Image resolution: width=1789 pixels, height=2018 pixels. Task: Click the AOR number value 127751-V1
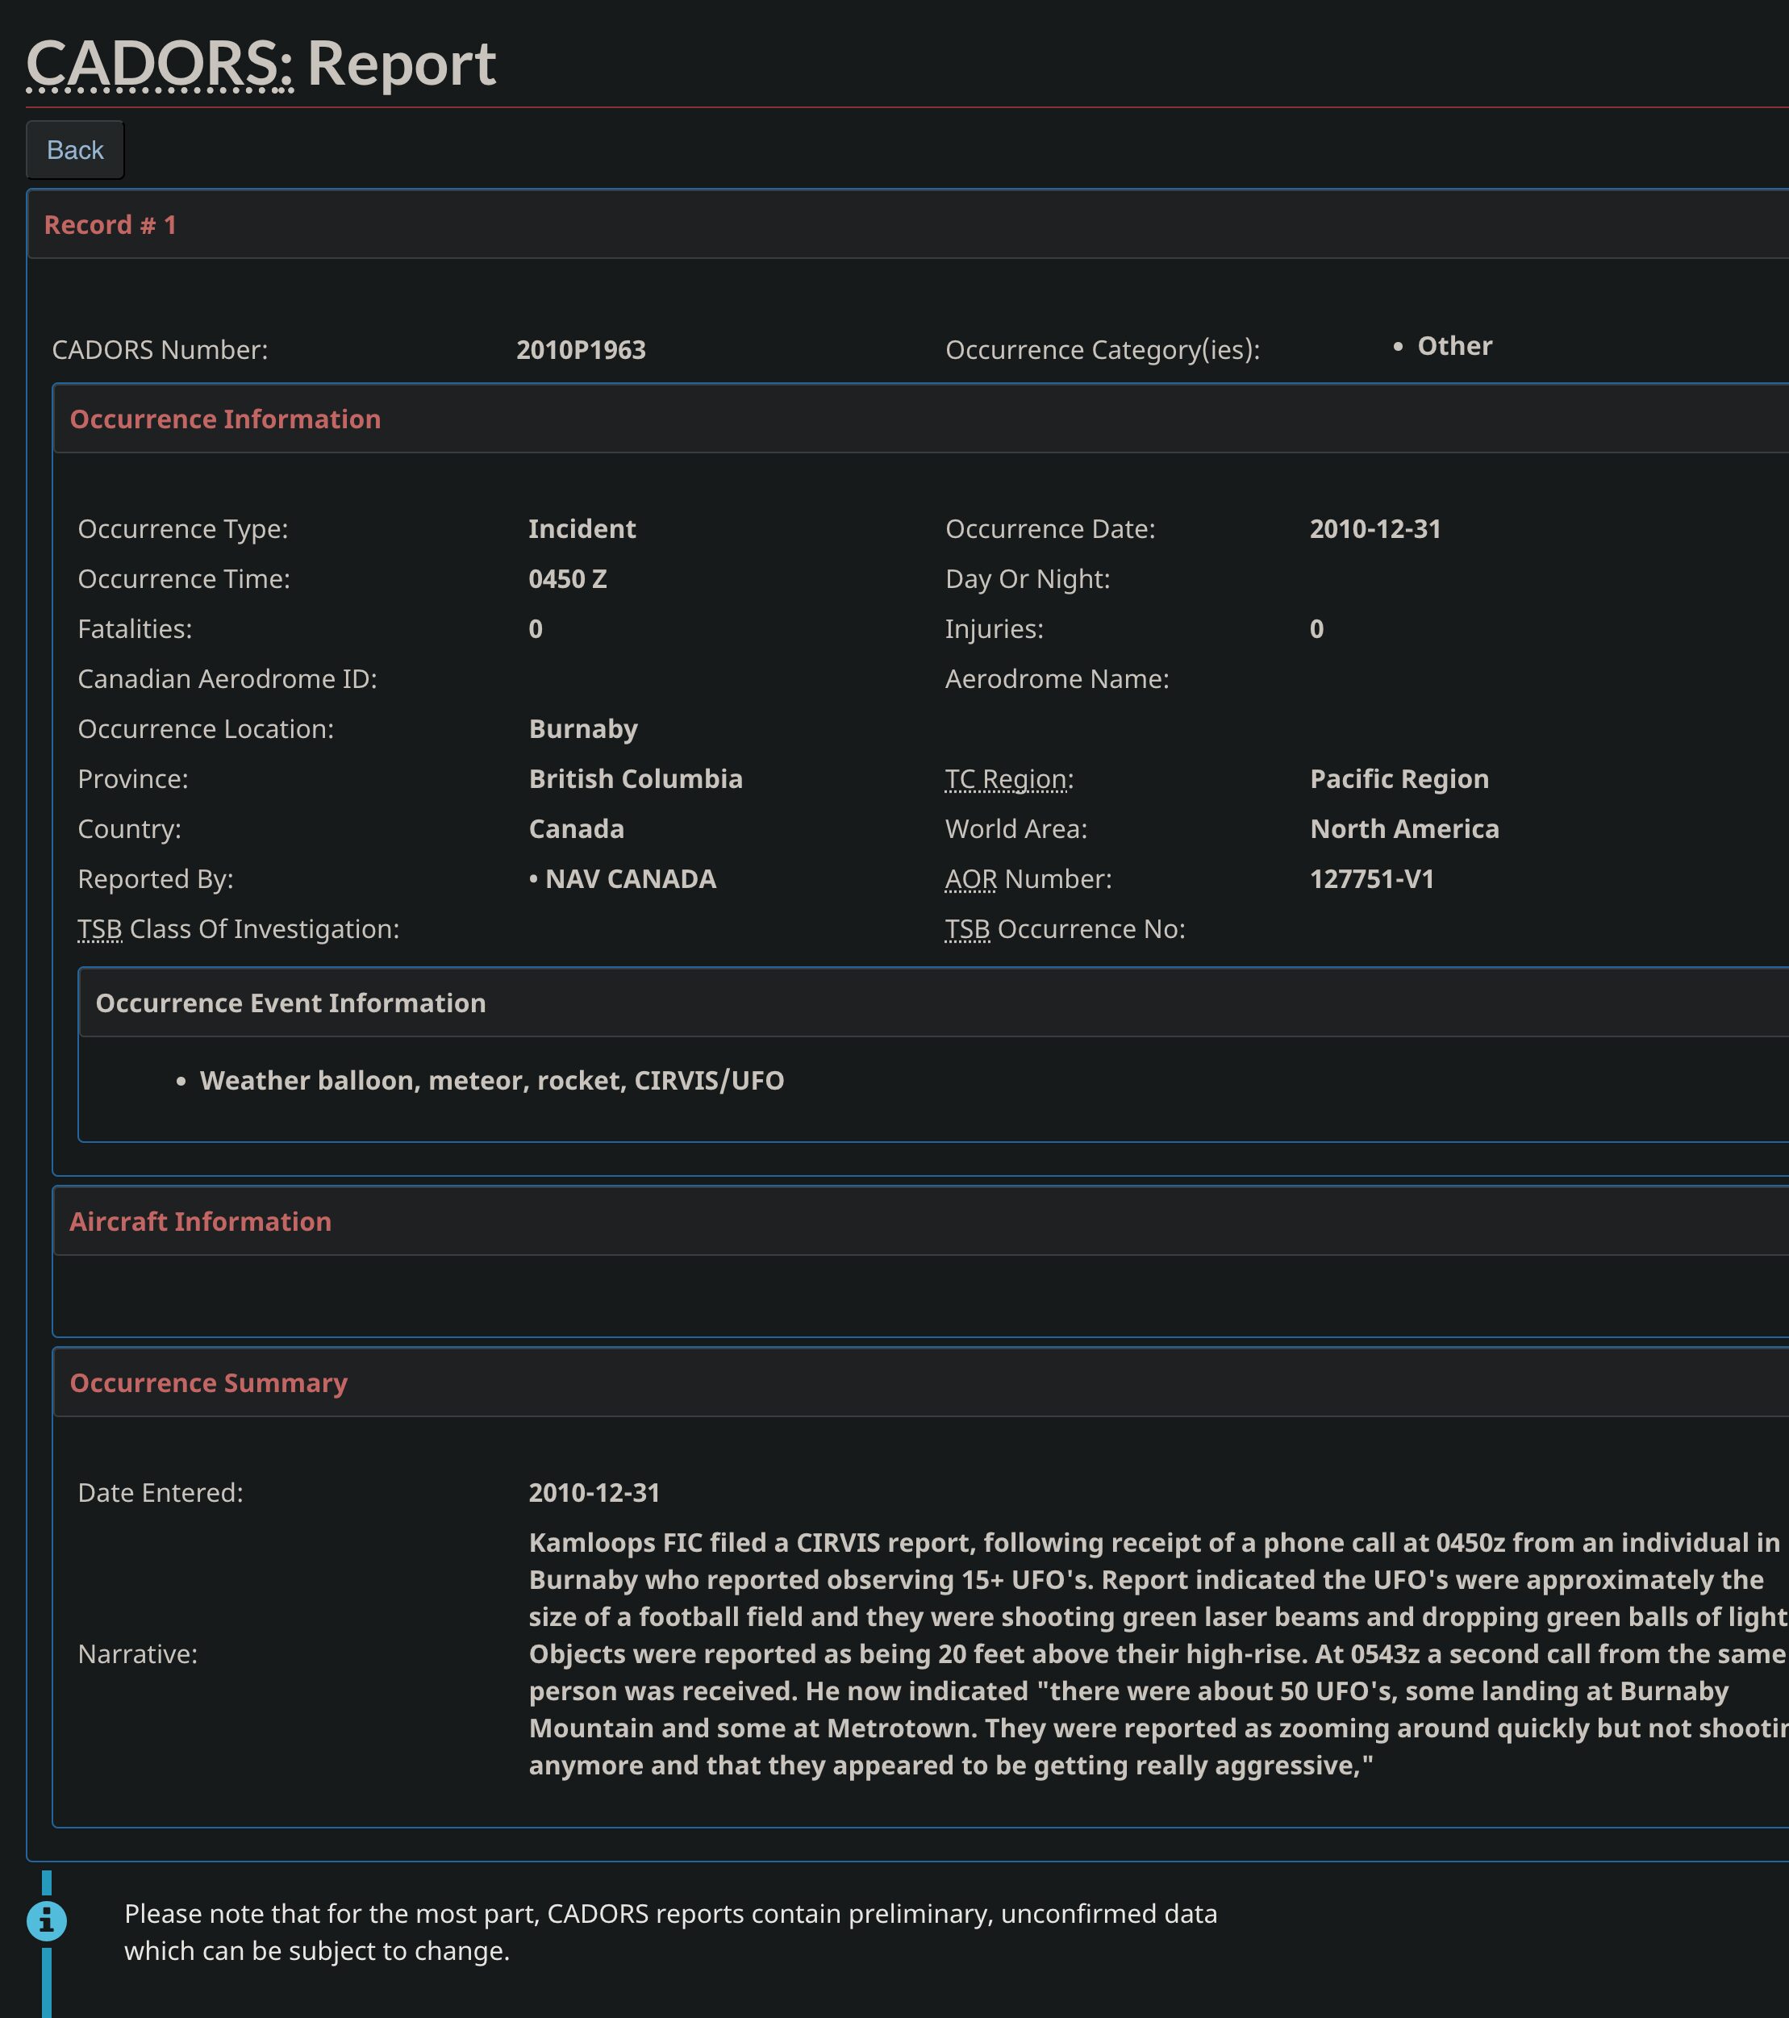[x=1371, y=878]
